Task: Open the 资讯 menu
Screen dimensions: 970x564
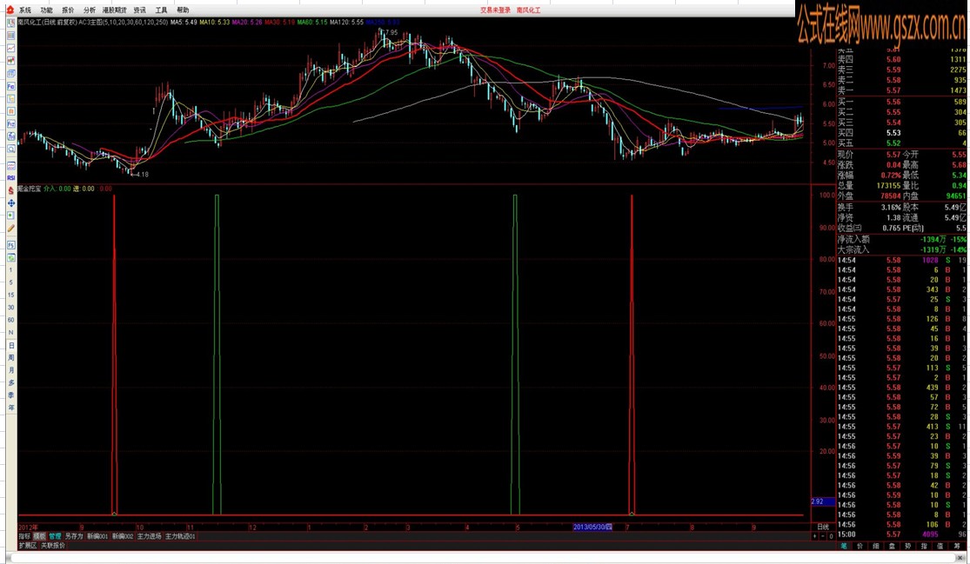Action: [x=140, y=10]
